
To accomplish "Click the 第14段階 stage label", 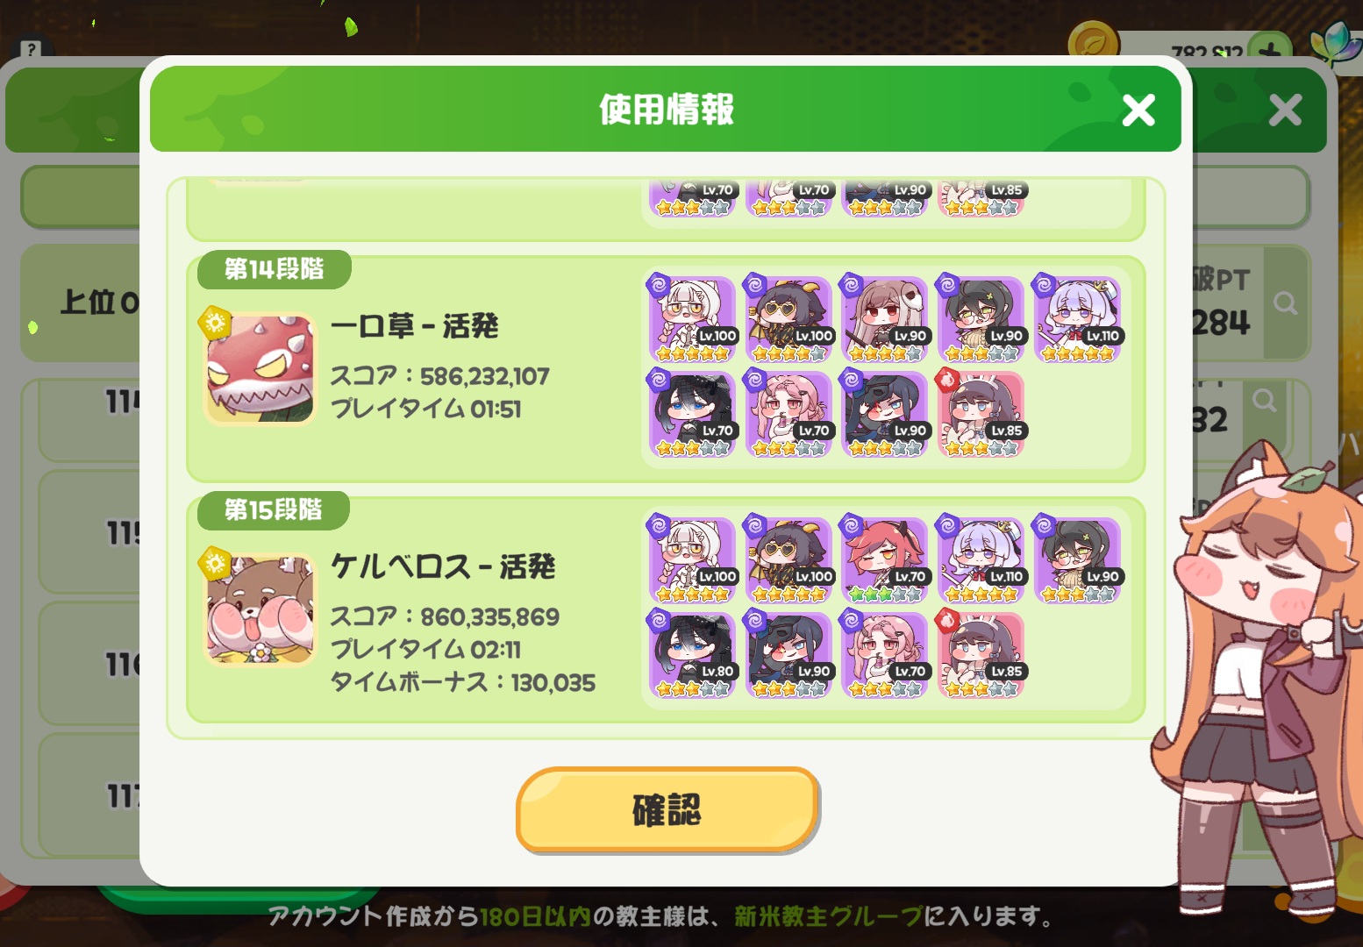I will click(274, 269).
